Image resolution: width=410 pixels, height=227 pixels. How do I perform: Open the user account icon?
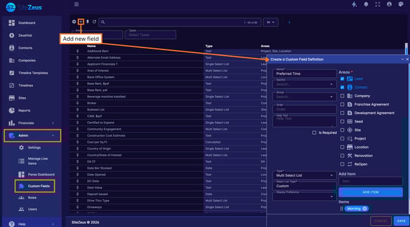pos(389,4)
